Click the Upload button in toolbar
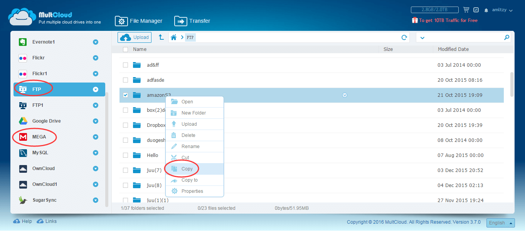 tap(135, 37)
